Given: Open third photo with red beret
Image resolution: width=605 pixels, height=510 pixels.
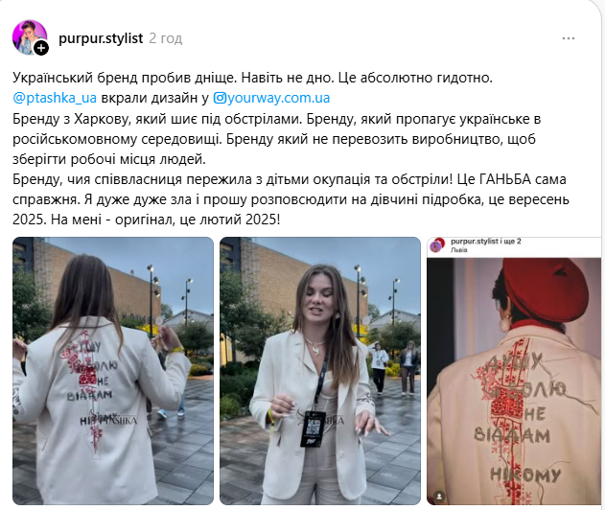Looking at the screenshot, I should pos(514,371).
